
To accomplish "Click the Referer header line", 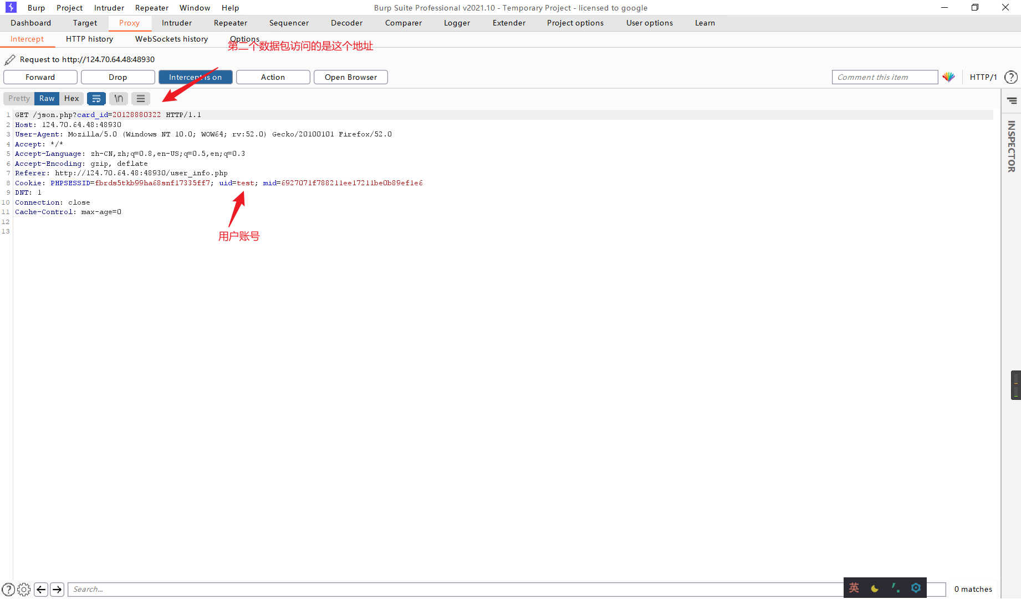I will pyautogui.click(x=121, y=173).
